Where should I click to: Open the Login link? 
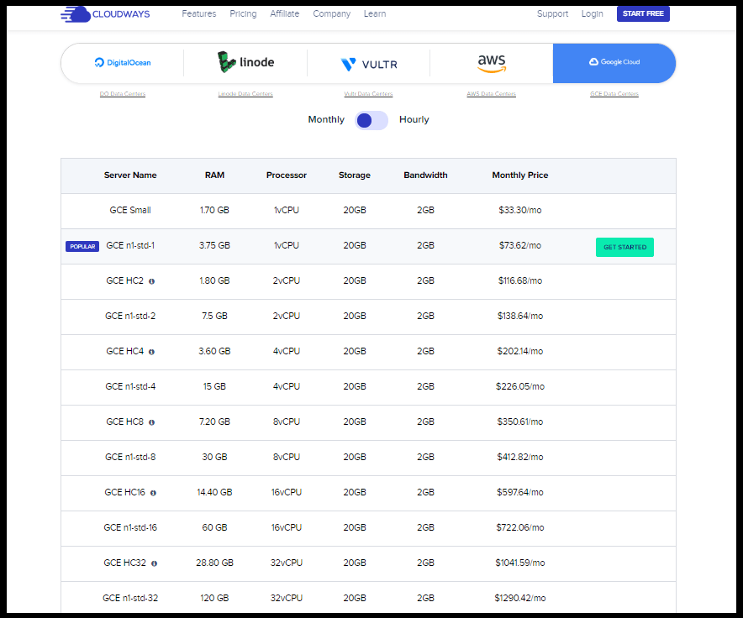[x=593, y=13]
